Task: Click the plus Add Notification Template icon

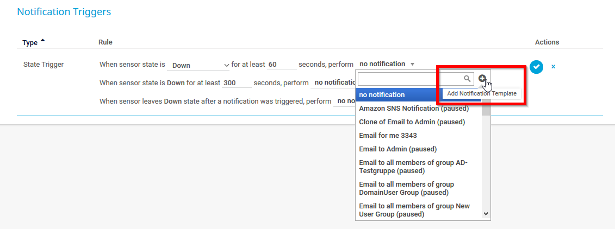Action: 482,79
